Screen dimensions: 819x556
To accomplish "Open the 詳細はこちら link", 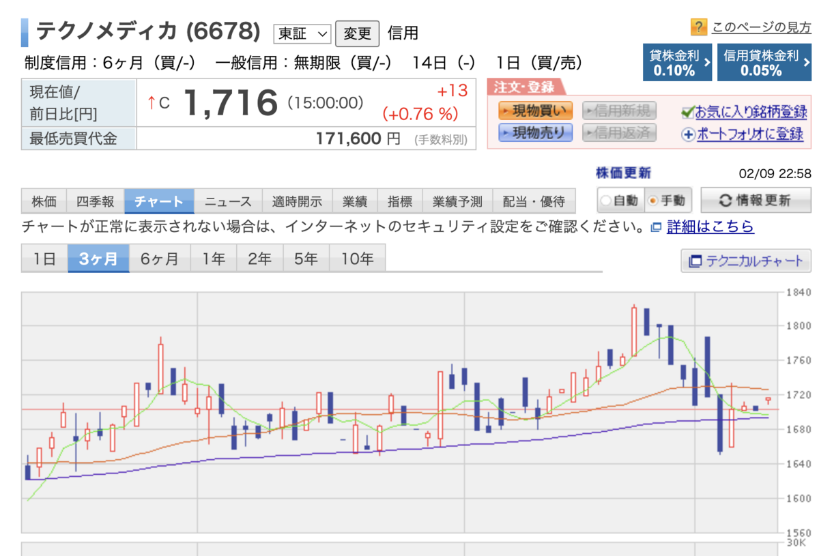I will [710, 226].
